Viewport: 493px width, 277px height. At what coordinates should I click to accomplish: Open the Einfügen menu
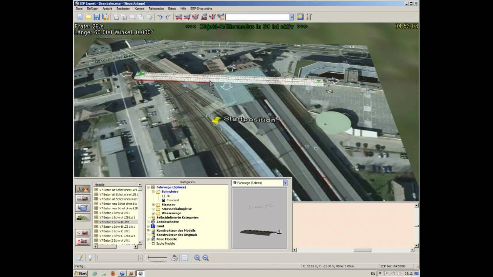[x=92, y=8]
